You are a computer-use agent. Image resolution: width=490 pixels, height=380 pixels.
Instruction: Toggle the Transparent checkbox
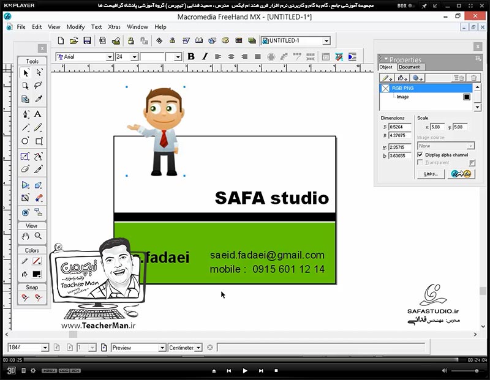(x=420, y=163)
